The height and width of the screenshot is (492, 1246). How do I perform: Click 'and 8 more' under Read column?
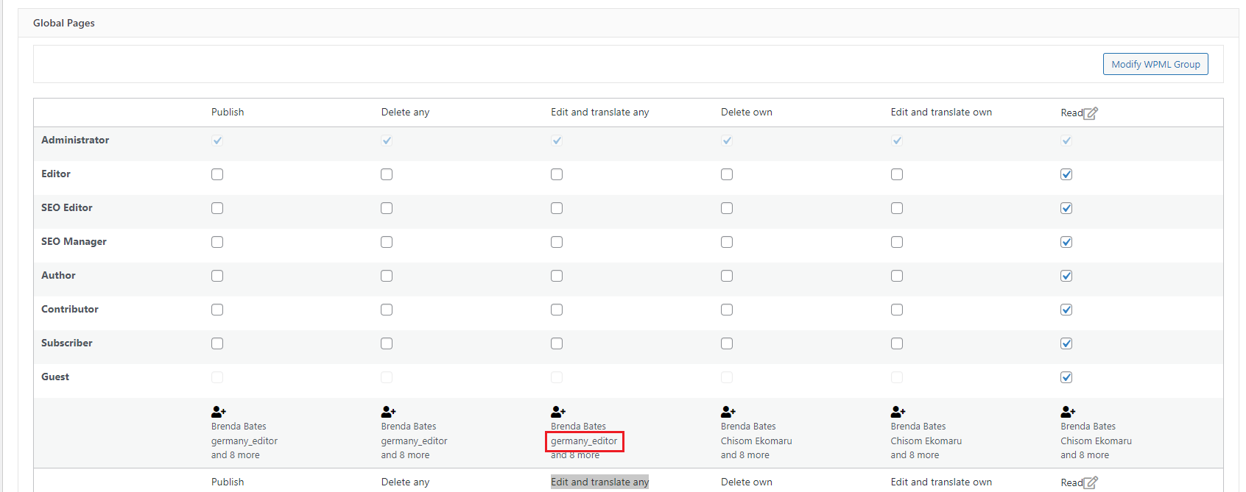[x=1085, y=455]
